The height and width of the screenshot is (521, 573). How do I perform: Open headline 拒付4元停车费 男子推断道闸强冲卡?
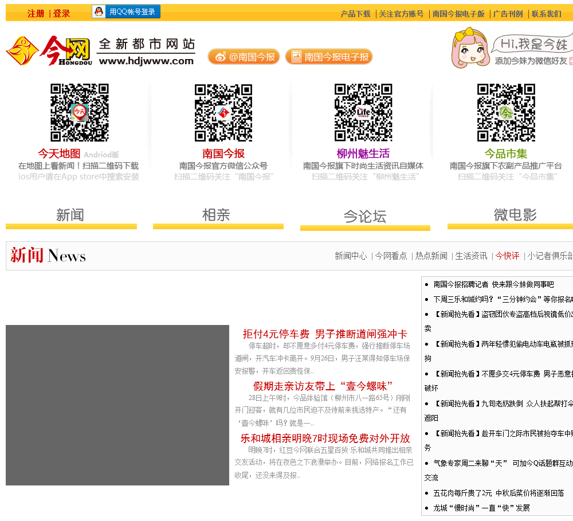tap(325, 334)
